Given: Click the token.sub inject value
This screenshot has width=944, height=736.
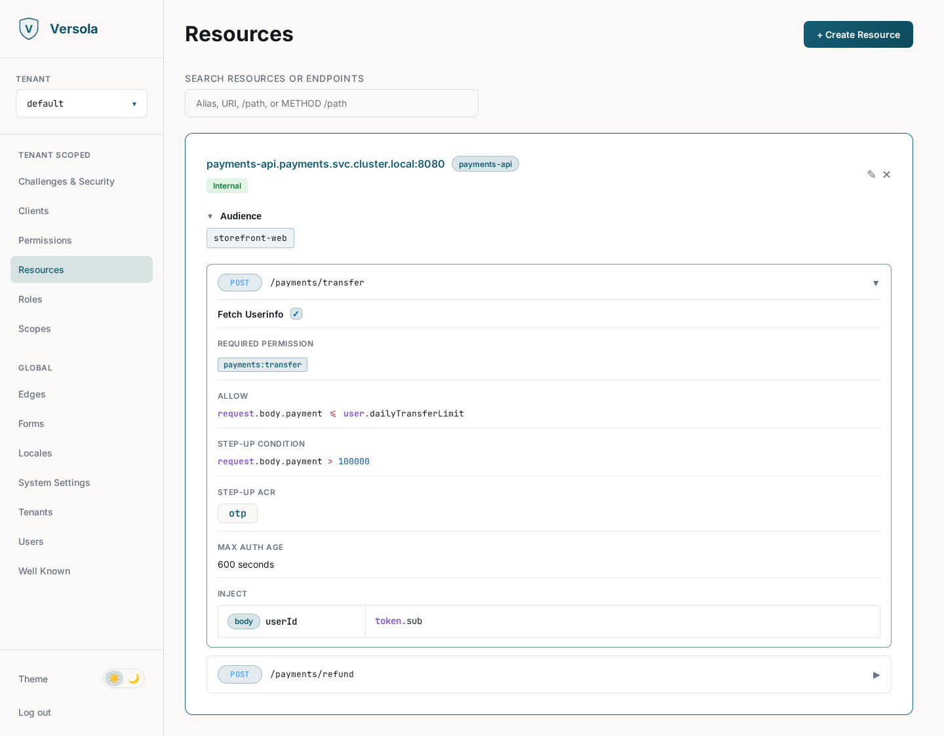Looking at the screenshot, I should click(399, 621).
